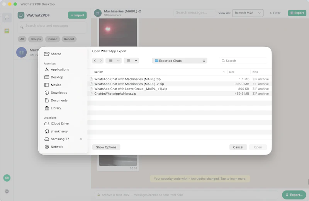Cancel the Open WhatsApp Export dialog
The height and width of the screenshot is (201, 309).
coord(238,147)
